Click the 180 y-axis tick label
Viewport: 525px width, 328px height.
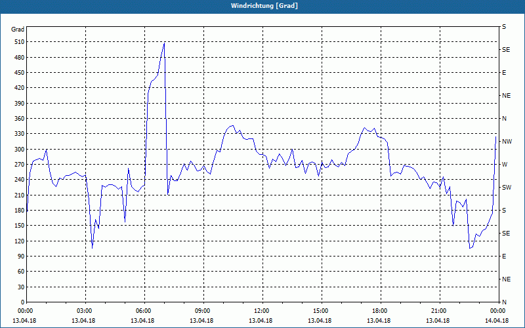pos(20,210)
